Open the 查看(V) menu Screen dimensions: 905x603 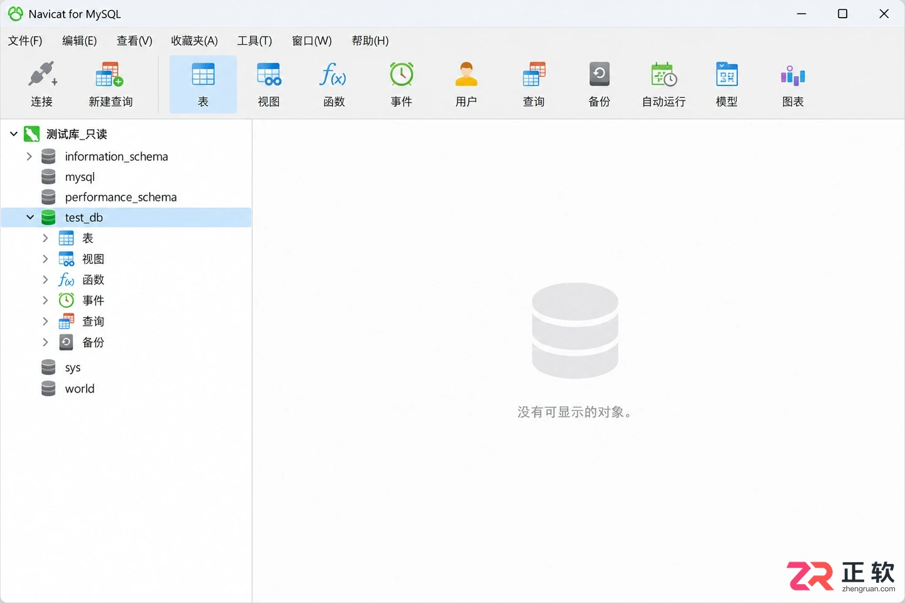[134, 41]
